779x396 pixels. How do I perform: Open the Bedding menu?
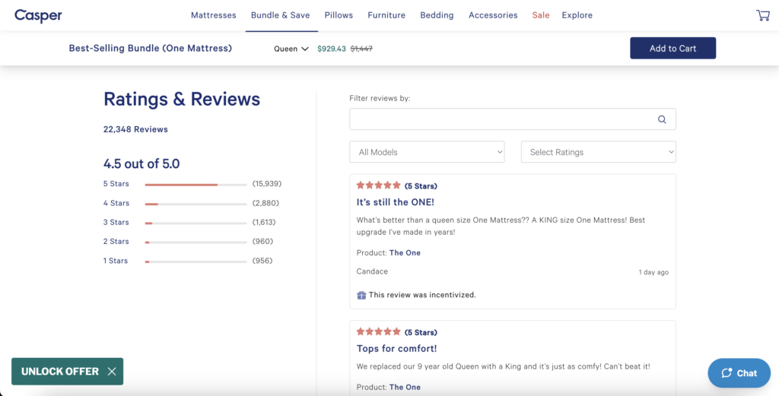[437, 15]
